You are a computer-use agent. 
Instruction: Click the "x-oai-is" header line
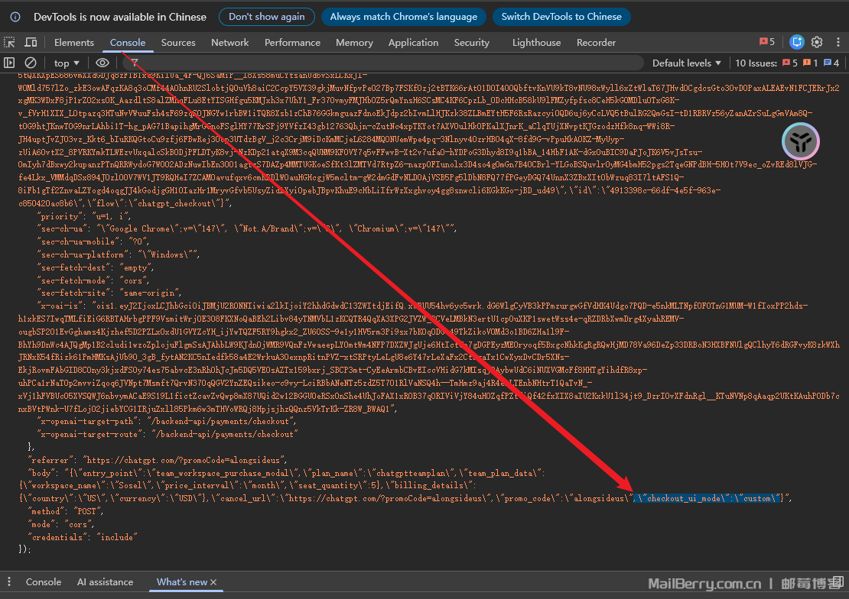pyautogui.click(x=422, y=306)
